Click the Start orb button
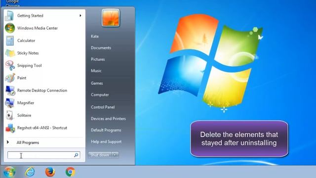This screenshot has width=316, height=178. (x=9, y=172)
